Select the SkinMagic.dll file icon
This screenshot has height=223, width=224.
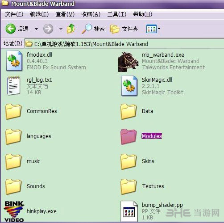(x=129, y=86)
